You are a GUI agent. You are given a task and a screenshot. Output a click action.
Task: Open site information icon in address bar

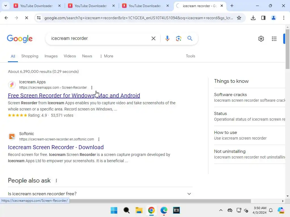(39, 18)
